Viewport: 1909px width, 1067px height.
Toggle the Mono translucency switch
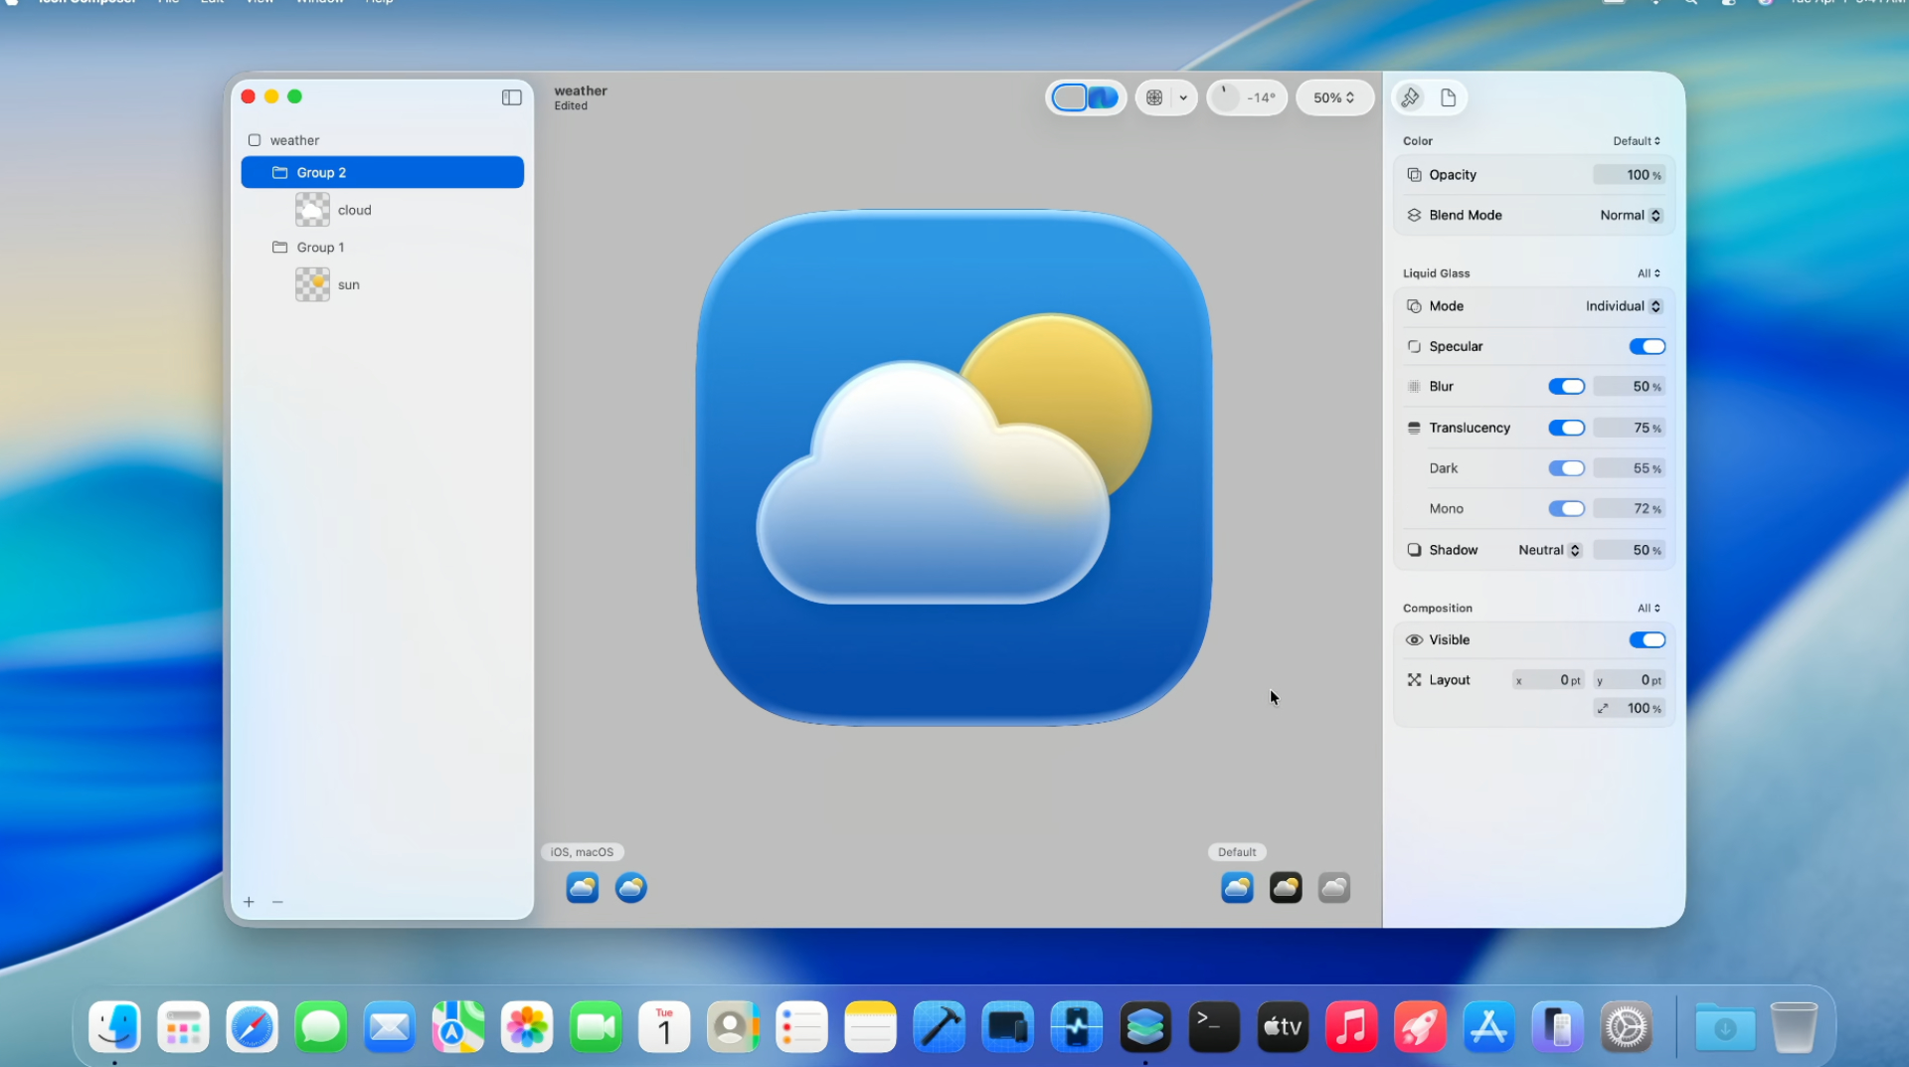click(x=1566, y=509)
